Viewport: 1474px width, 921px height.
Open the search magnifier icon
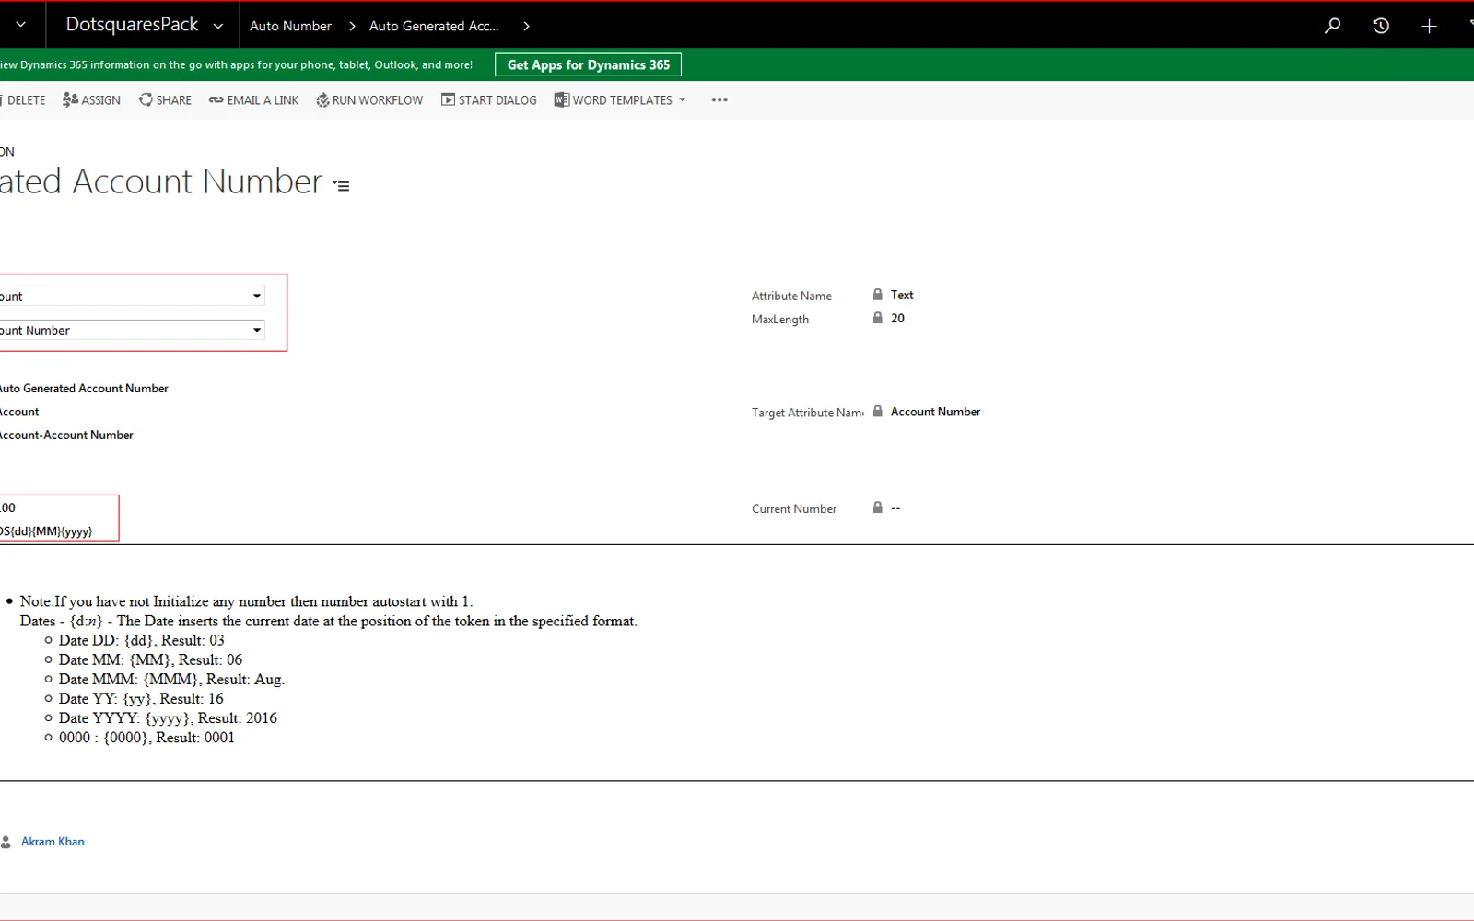[1332, 26]
